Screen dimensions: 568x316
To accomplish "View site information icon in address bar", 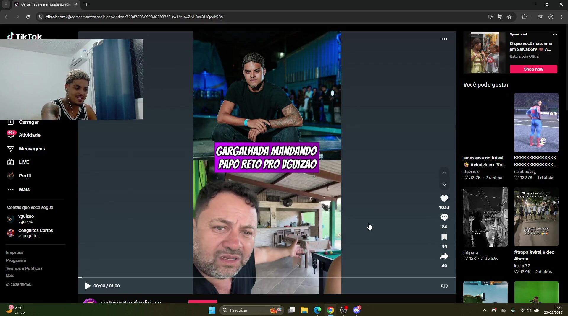I will tap(41, 17).
